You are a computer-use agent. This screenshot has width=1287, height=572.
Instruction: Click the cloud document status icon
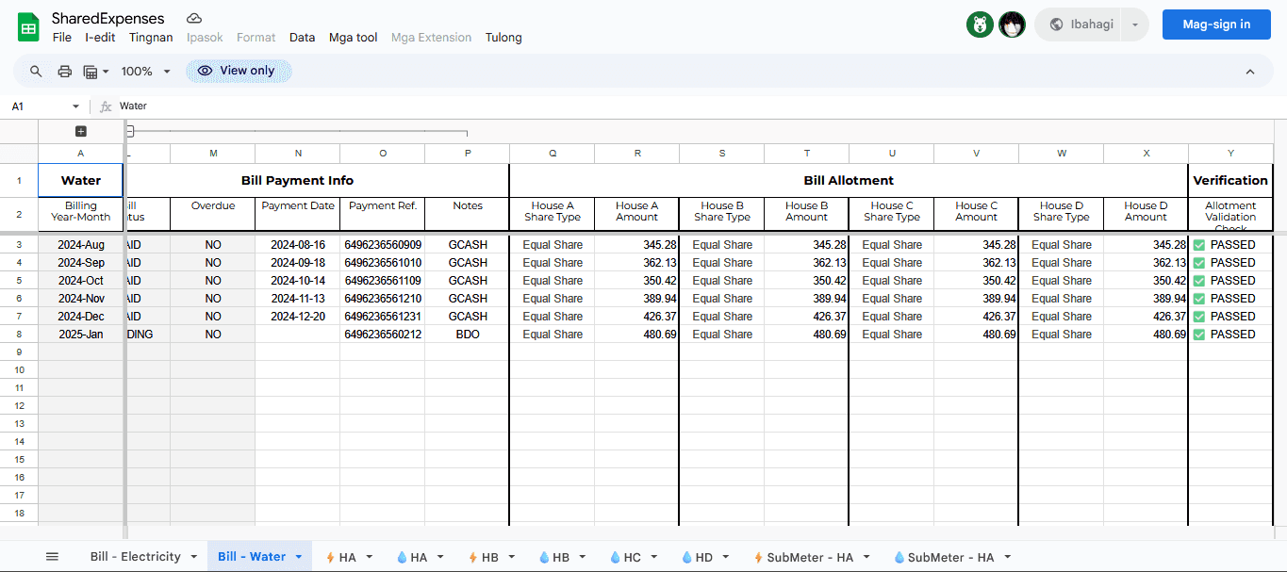[x=194, y=19]
